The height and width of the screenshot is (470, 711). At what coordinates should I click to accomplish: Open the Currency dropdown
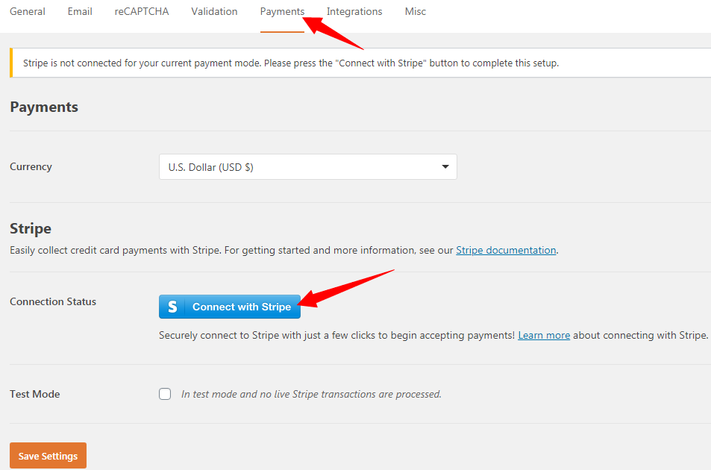pos(308,167)
